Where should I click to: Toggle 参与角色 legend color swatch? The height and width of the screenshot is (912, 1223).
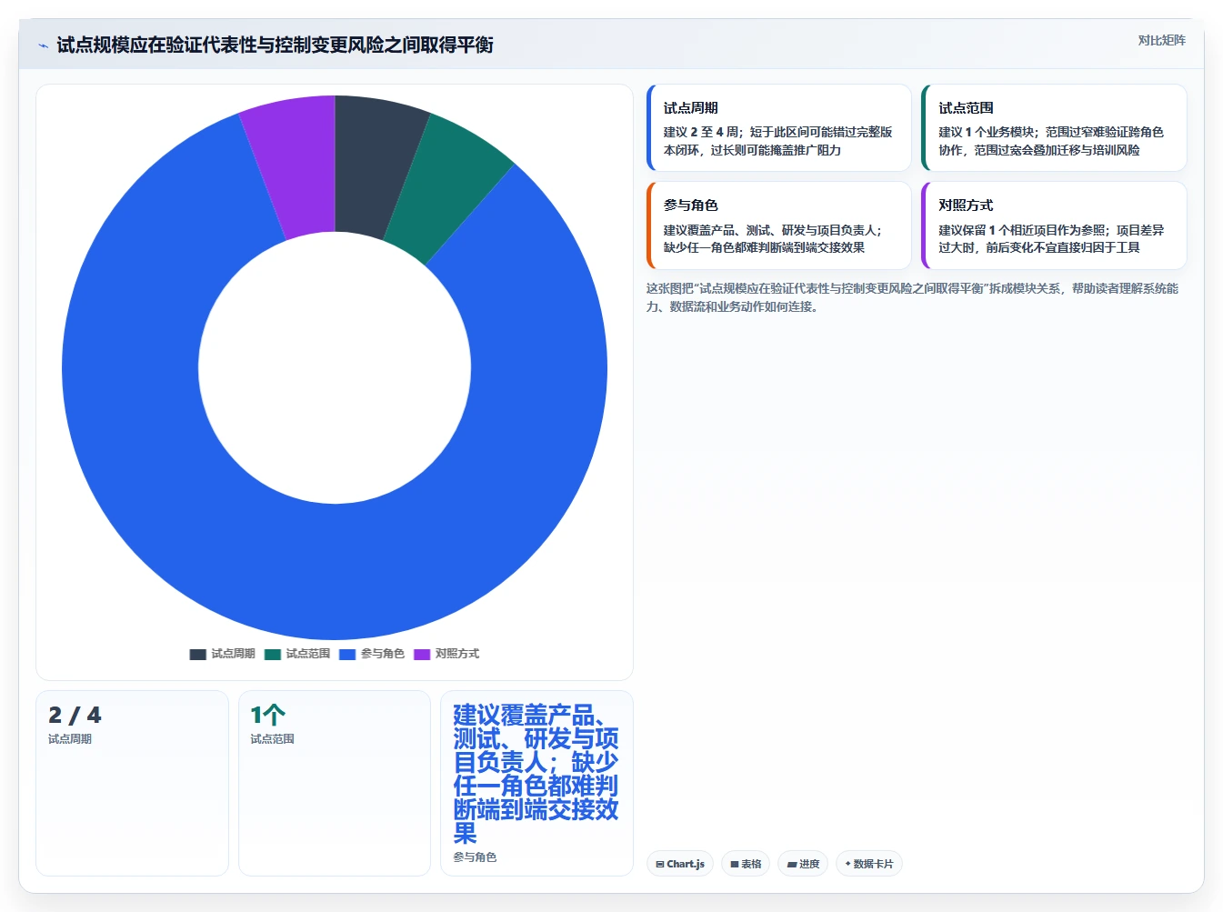(346, 654)
